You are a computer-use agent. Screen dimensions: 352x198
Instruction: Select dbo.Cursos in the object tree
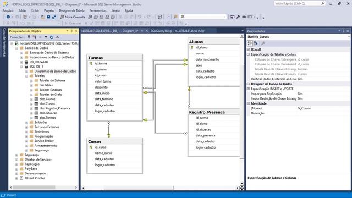(47, 104)
